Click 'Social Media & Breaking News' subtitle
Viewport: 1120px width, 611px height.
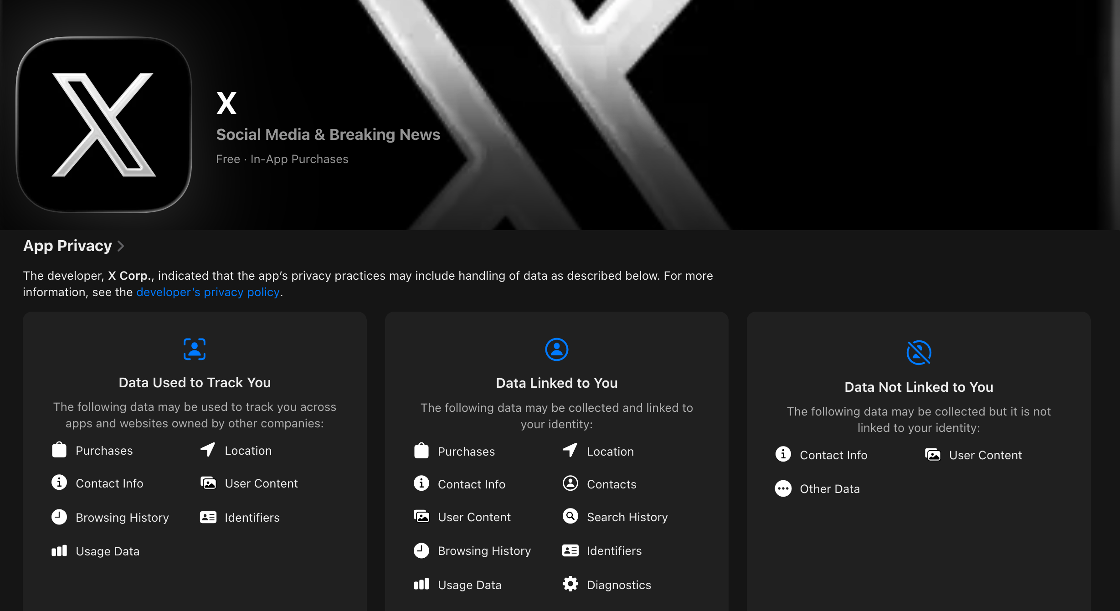[328, 134]
